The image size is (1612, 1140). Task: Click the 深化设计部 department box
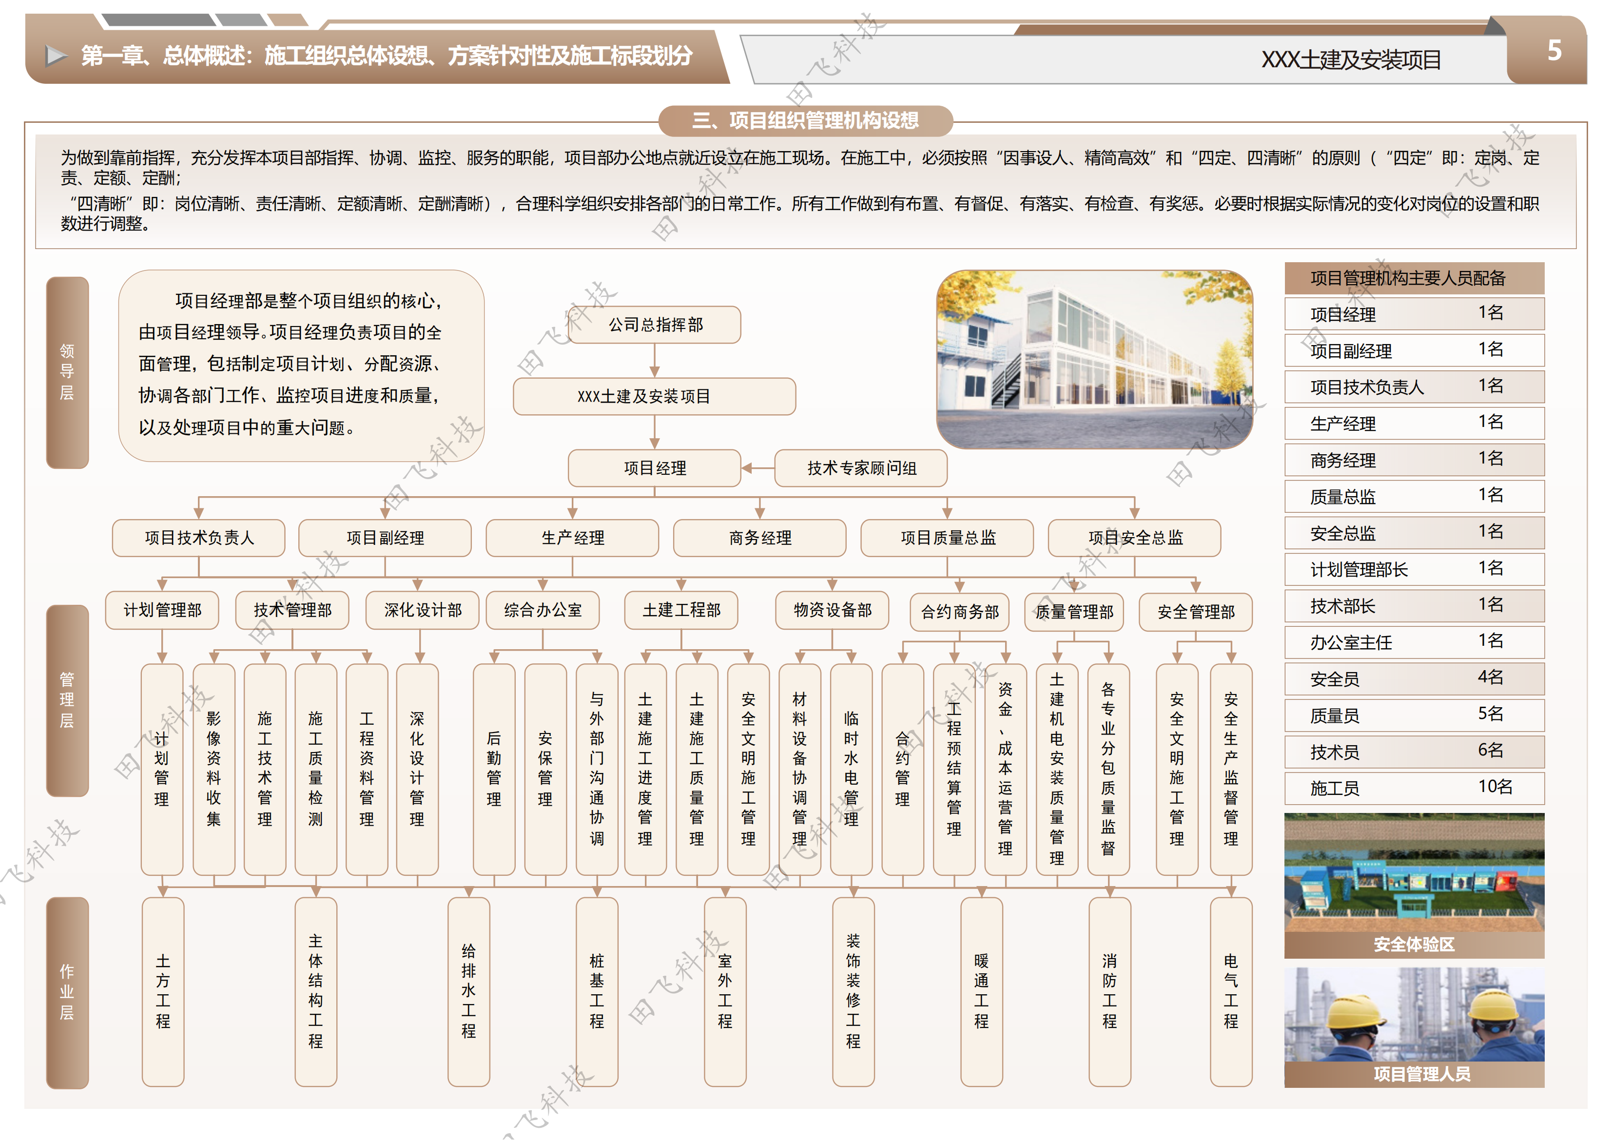(x=423, y=610)
